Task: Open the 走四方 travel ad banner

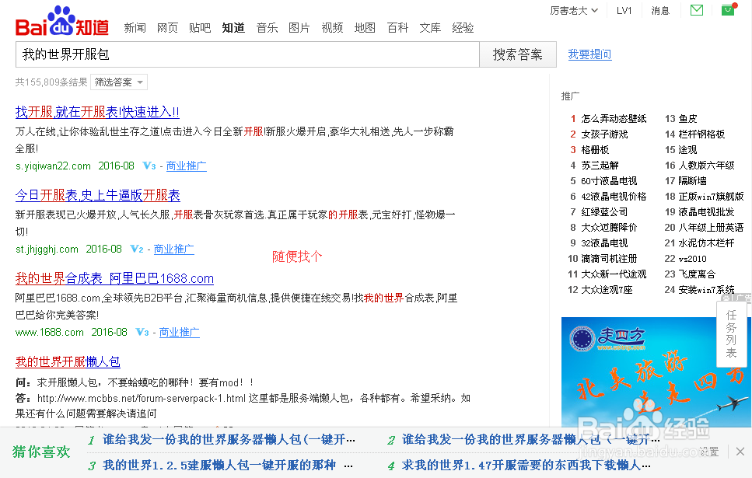Action: pyautogui.click(x=656, y=372)
